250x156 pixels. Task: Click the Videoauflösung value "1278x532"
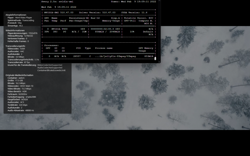click(28, 36)
